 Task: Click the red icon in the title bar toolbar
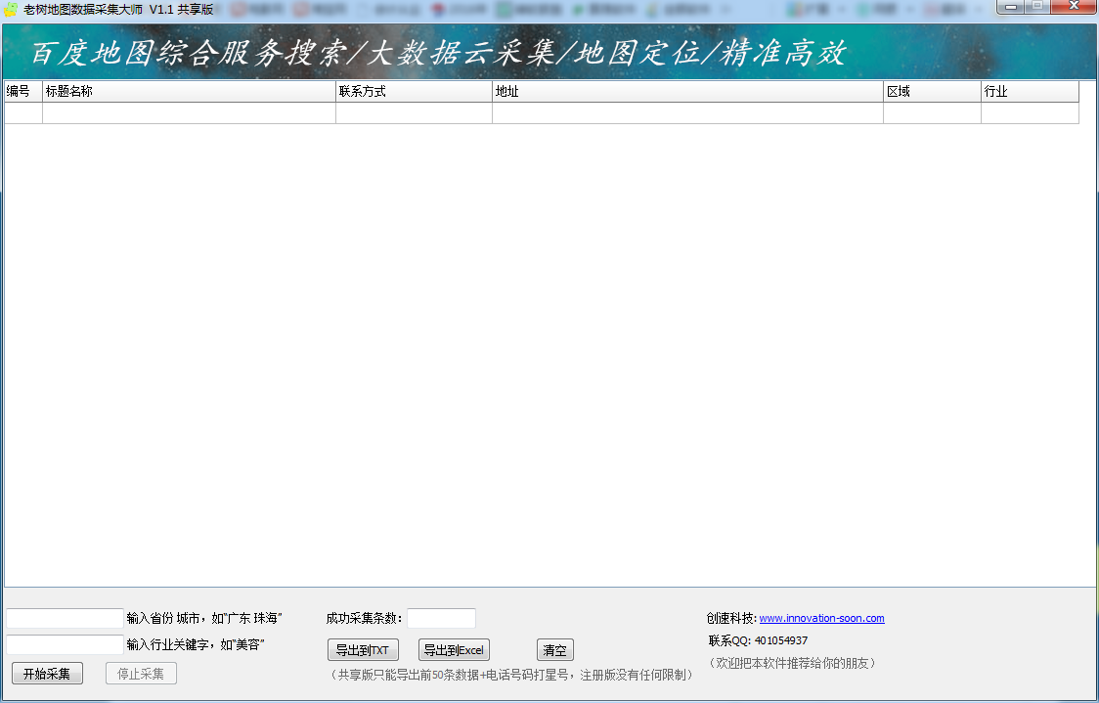[x=437, y=8]
